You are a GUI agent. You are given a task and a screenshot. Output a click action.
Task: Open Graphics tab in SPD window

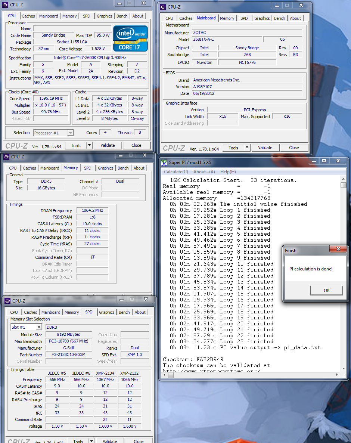(107, 312)
